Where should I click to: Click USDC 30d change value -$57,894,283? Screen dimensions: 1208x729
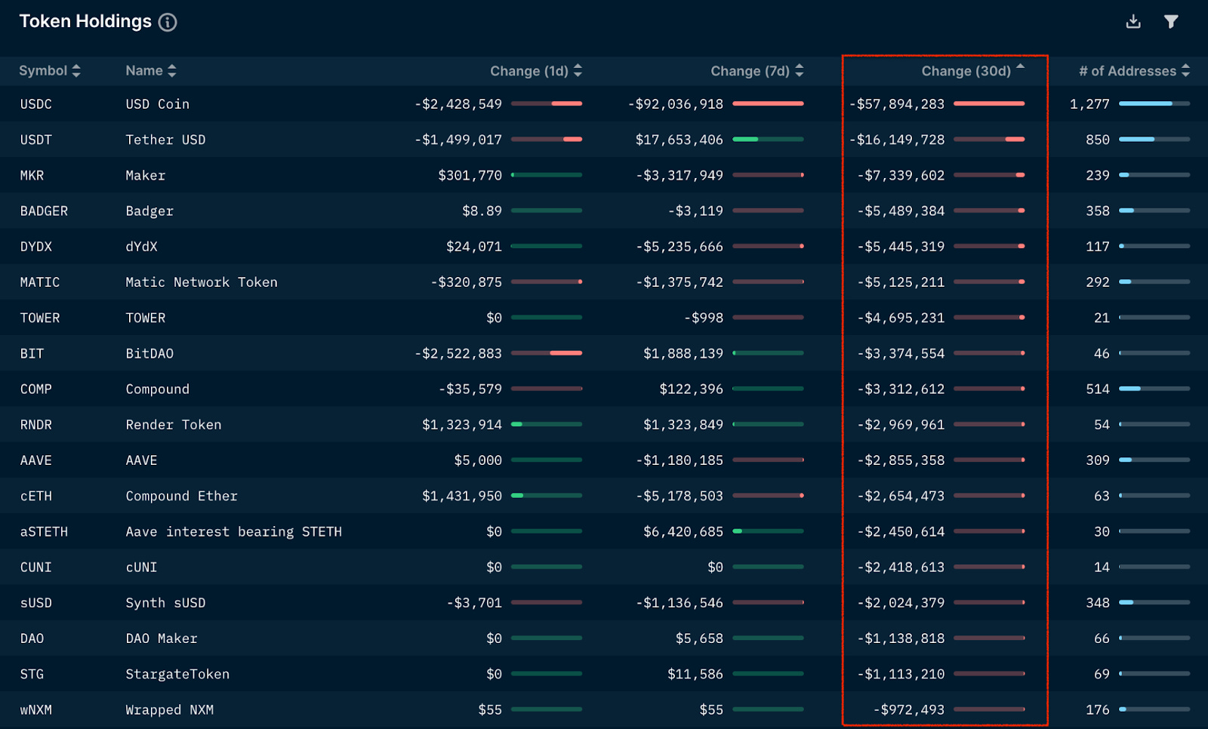(x=897, y=104)
